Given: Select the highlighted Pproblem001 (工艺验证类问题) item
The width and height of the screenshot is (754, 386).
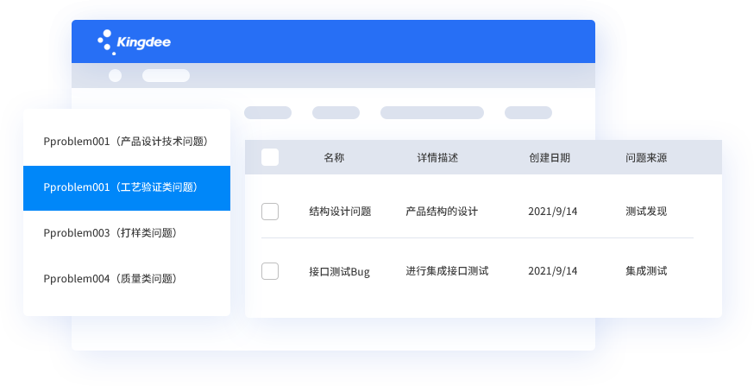Looking at the screenshot, I should point(125,187).
